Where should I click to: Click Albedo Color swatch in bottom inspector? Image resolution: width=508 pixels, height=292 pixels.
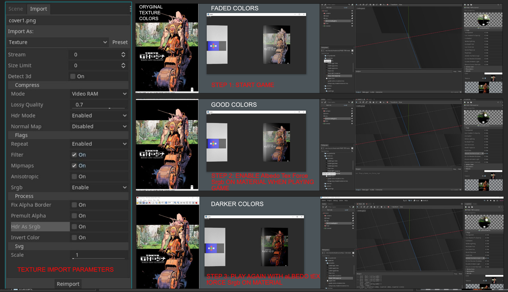494,276
